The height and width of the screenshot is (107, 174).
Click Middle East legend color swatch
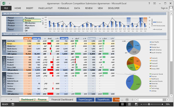pos(150,47)
